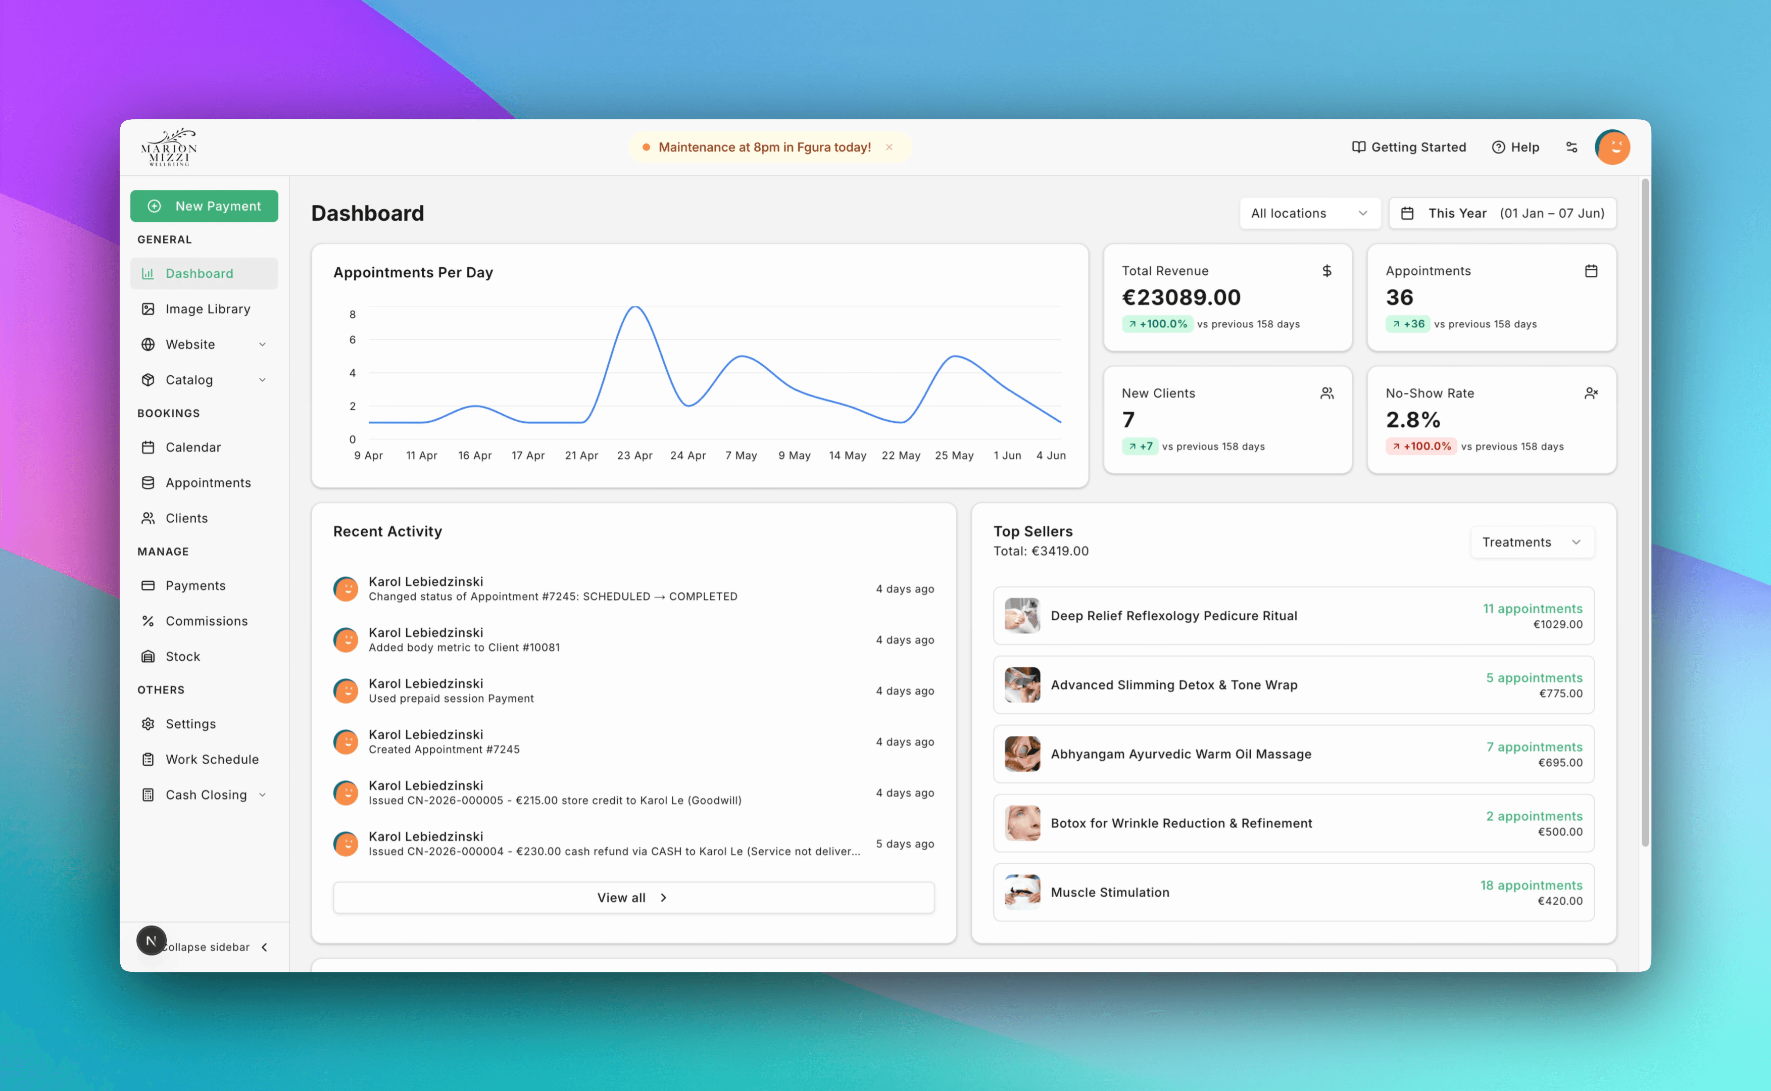Go to Image Library
Screen dimensions: 1771x1091
click(x=204, y=309)
